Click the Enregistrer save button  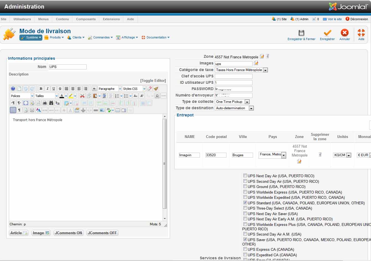tap(327, 35)
